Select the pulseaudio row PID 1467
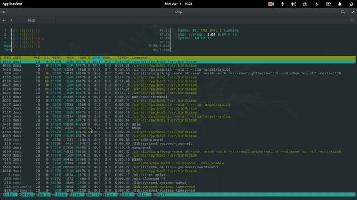Image resolution: width=357 pixels, height=200 pixels. click(x=178, y=105)
